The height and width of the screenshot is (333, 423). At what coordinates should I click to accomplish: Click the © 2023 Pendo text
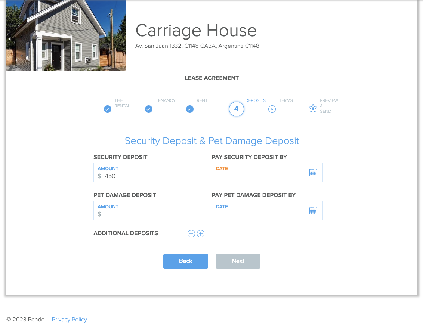click(26, 320)
